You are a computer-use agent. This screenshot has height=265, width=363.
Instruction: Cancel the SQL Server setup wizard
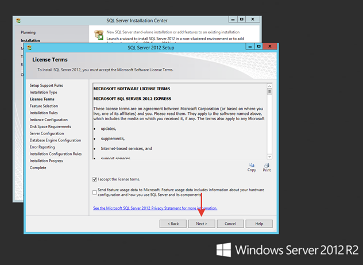coord(230,224)
